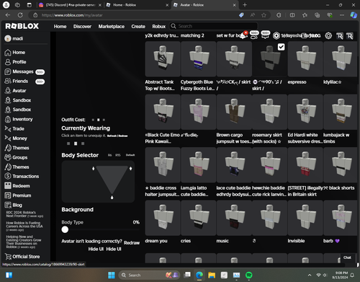360x282 pixels.
Task: Select R15 in Body Selector
Action: tap(118, 155)
